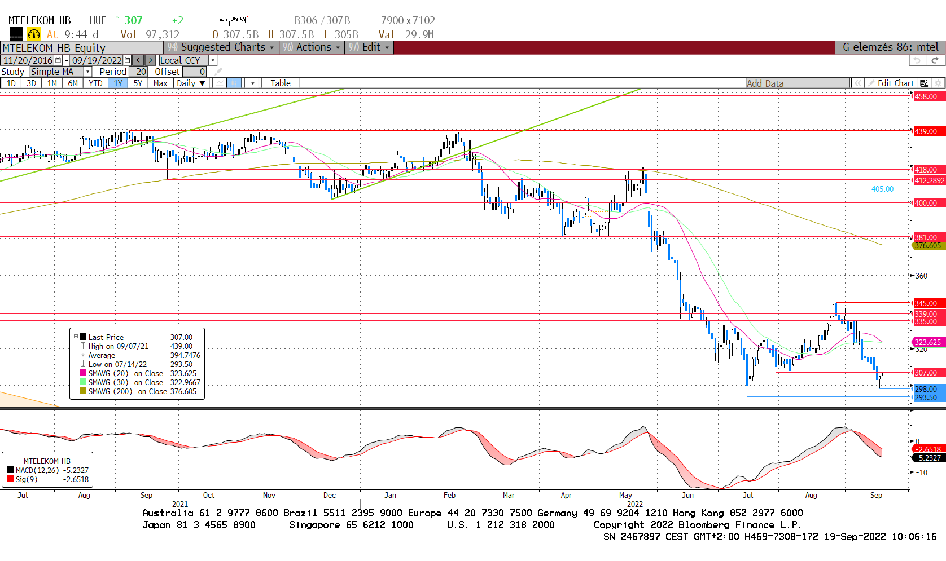
Task: Open the start date calendar picker
Action: pyautogui.click(x=58, y=60)
